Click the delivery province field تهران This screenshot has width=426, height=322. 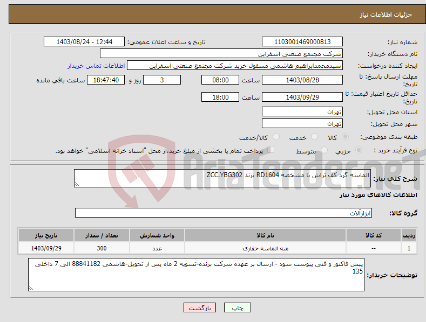click(x=302, y=111)
